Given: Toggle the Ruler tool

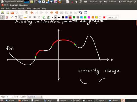Looking at the screenshot, I should coord(25,17).
